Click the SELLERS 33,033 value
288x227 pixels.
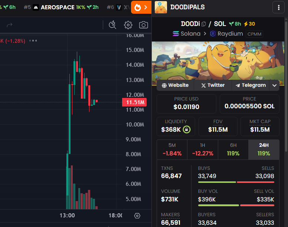[265, 223]
